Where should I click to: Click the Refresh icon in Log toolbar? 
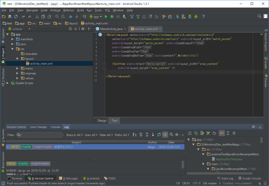tap(159, 135)
